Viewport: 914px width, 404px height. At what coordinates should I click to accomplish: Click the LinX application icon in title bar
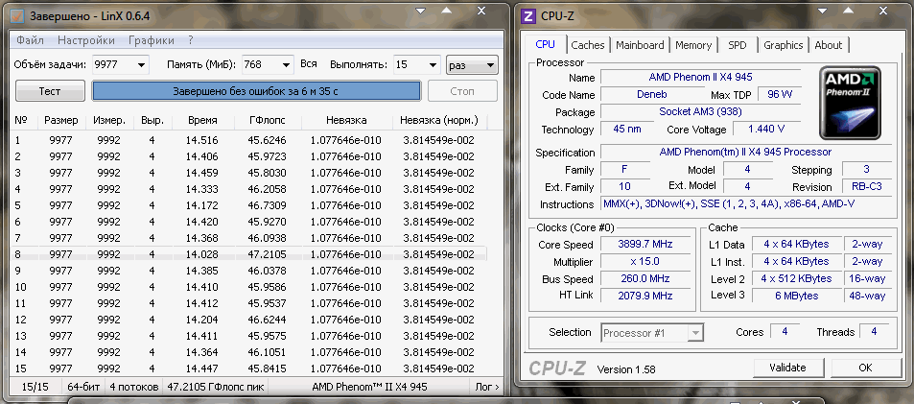[x=17, y=15]
